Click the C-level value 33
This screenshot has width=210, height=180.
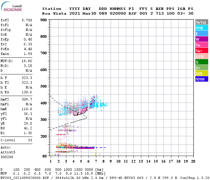pyautogui.click(x=30, y=140)
